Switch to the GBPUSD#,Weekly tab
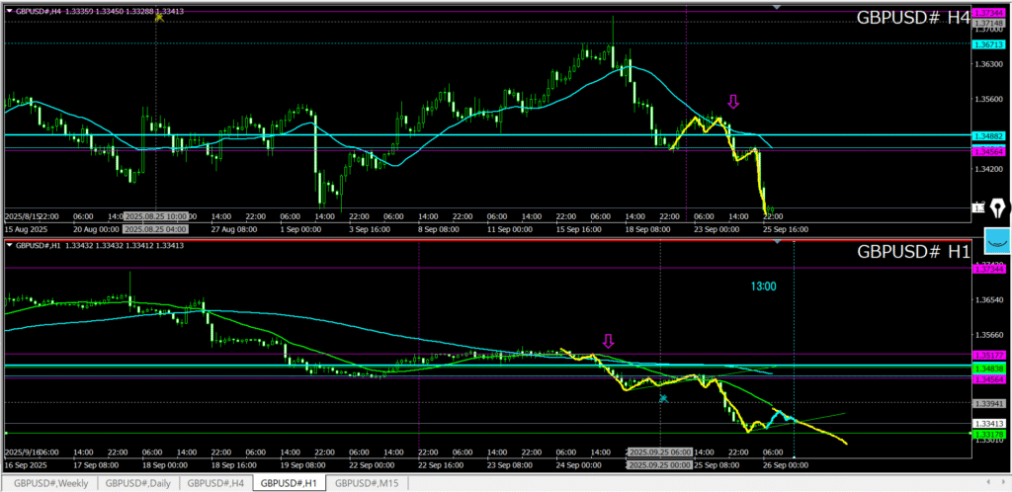The height and width of the screenshot is (492, 1012). (x=48, y=483)
